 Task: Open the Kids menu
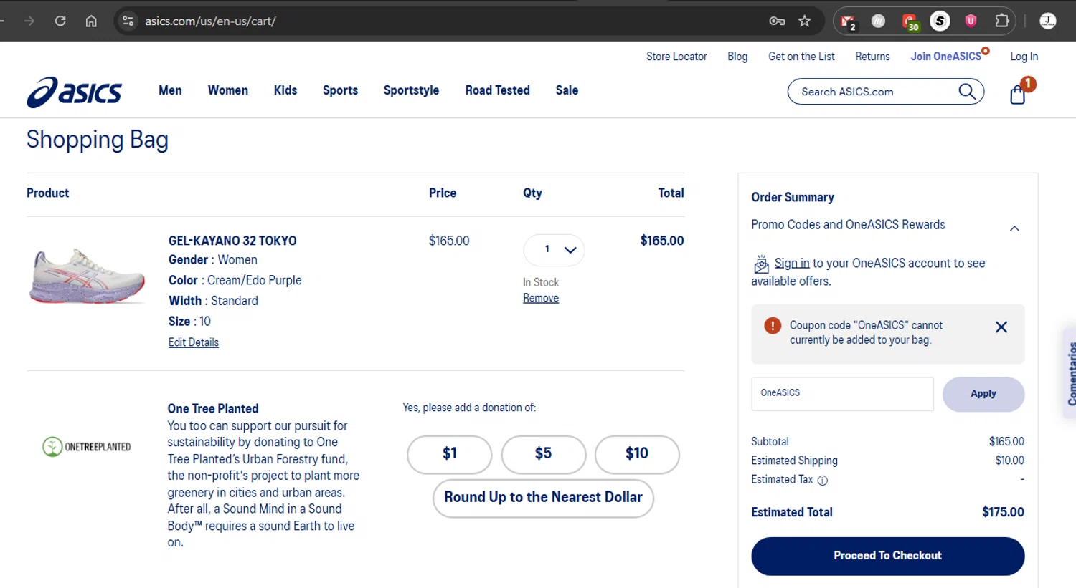pyautogui.click(x=285, y=90)
